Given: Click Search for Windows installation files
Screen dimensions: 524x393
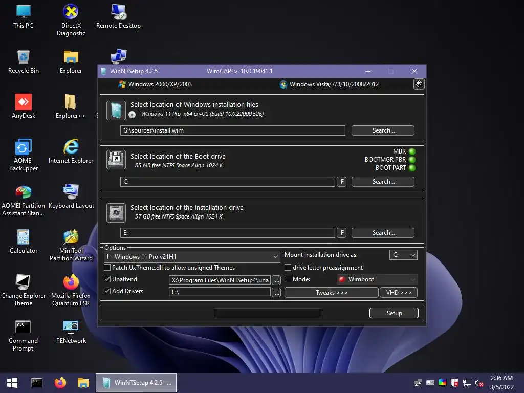Looking at the screenshot, I should coord(383,130).
